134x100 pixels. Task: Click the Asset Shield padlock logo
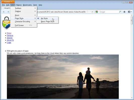[x=6, y=23]
